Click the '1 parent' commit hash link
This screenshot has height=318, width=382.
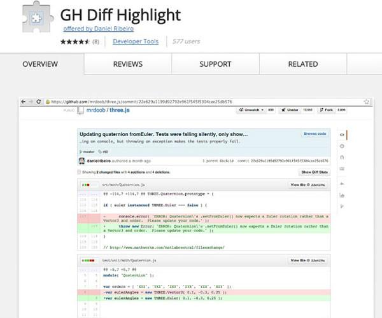pos(226,161)
